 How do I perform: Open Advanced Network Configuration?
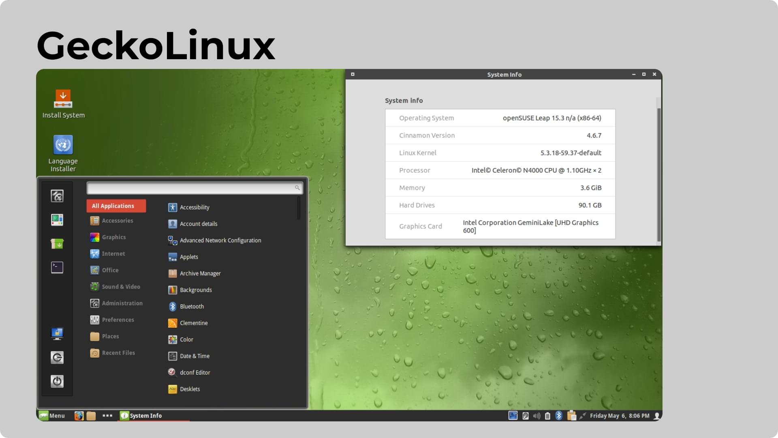(215, 240)
